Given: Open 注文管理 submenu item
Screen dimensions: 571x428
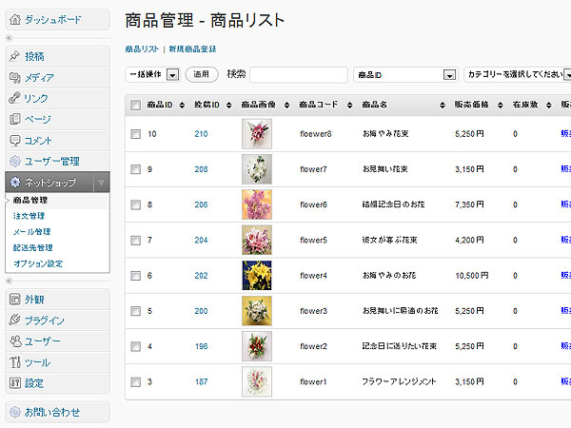Looking at the screenshot, I should pyautogui.click(x=29, y=216).
